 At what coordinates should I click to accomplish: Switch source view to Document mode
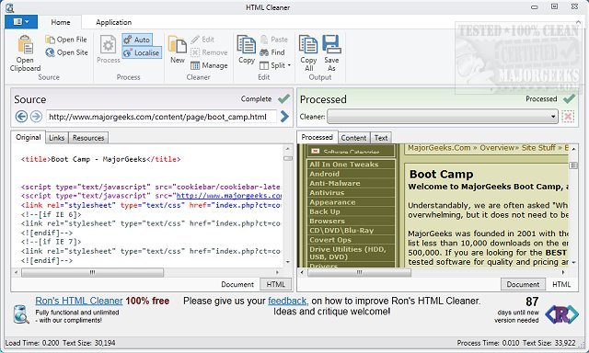tap(237, 284)
